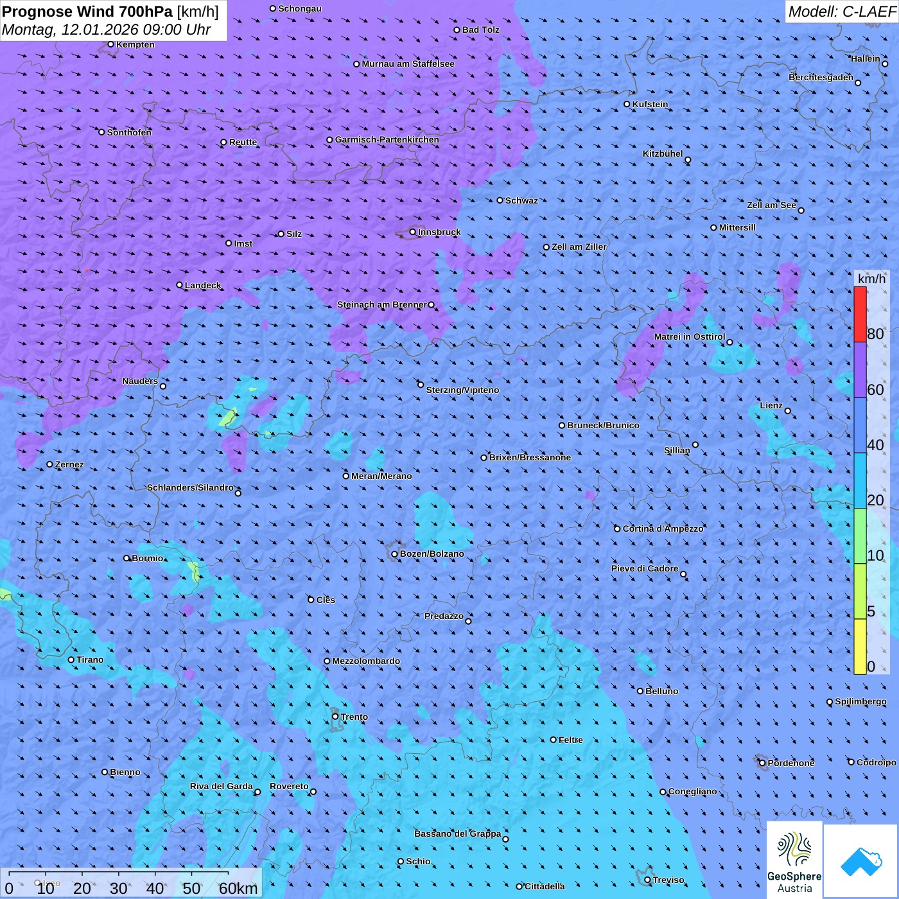Click the 'Bruneck/Brunico' label
This screenshot has width=899, height=899.
pos(604,425)
